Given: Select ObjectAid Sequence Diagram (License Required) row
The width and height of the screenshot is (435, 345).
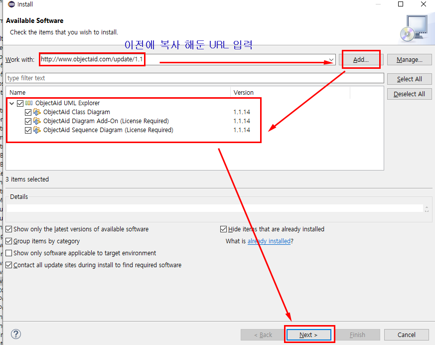Looking at the screenshot, I should pos(108,130).
